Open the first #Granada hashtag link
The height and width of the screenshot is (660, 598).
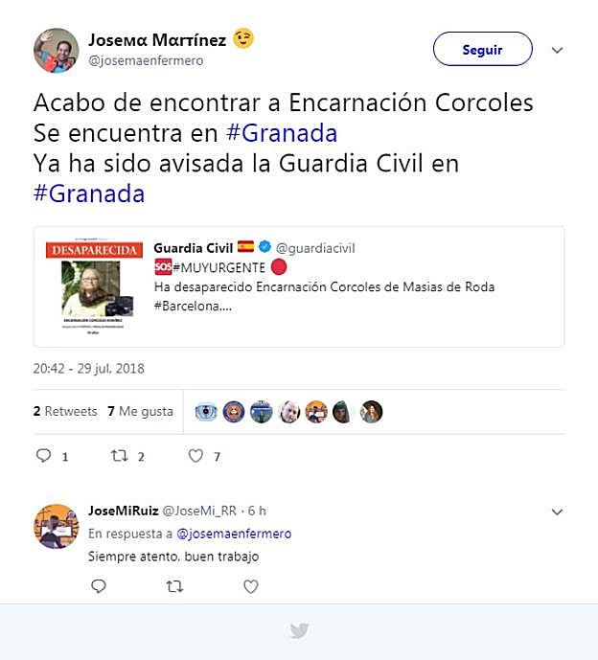282,133
